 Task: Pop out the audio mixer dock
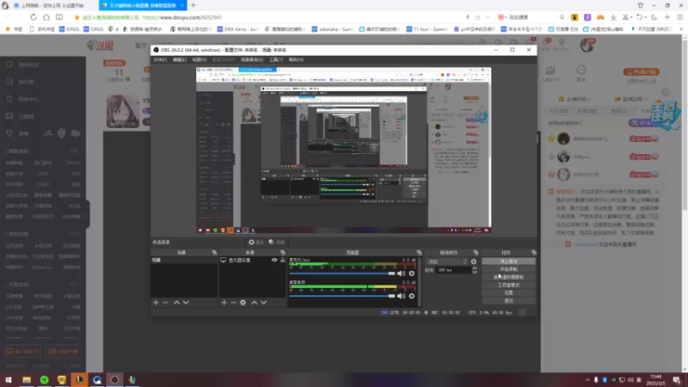coord(419,253)
